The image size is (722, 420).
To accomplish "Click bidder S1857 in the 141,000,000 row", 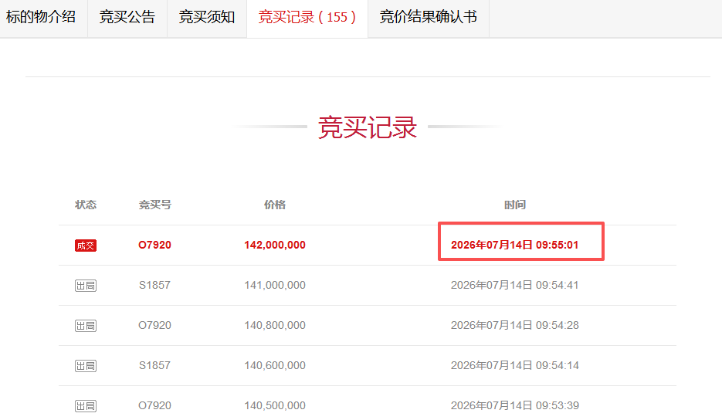I will pos(154,285).
